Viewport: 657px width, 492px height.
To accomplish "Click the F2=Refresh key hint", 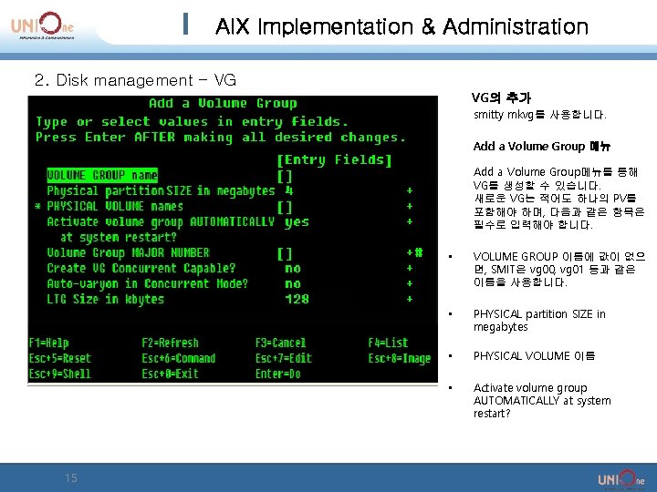I will click(x=170, y=343).
